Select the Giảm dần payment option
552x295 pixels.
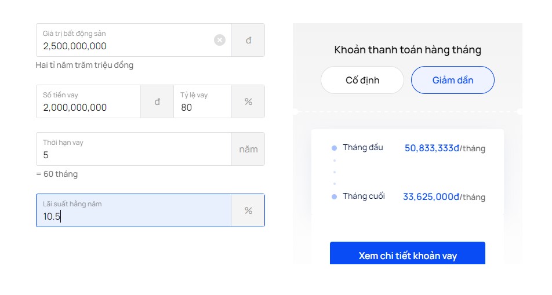[453, 80]
